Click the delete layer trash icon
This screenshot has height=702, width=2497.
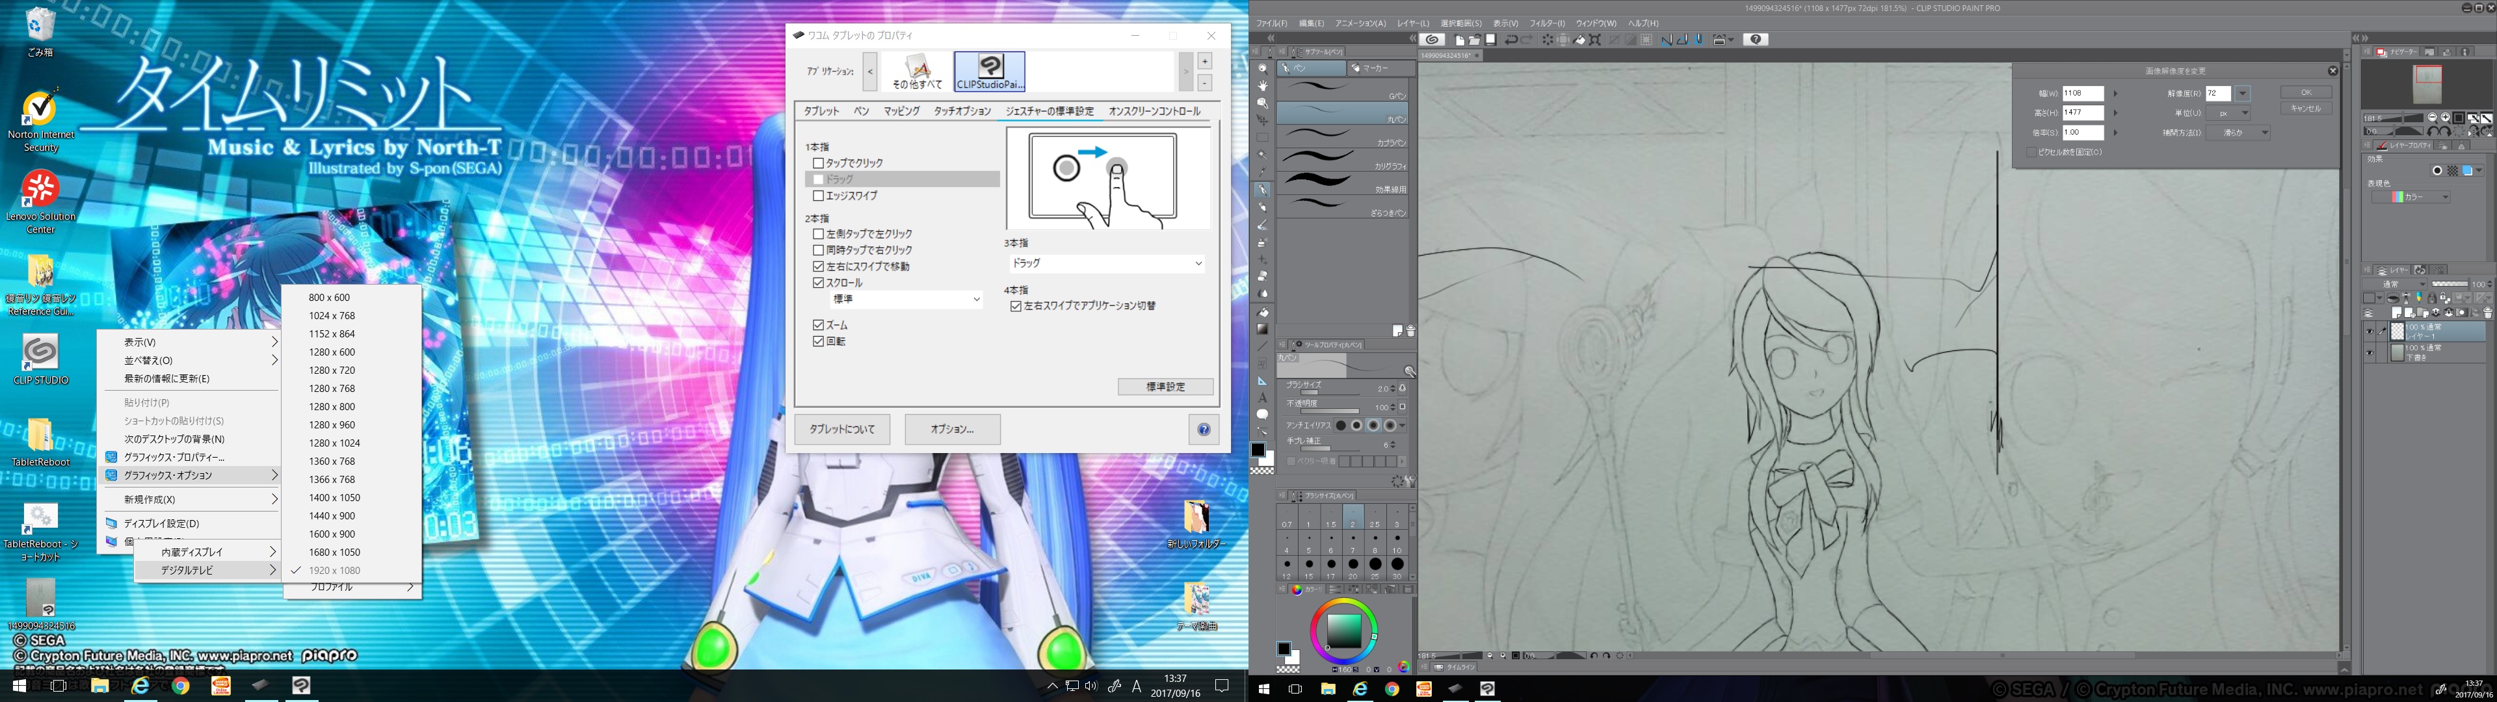[2487, 313]
